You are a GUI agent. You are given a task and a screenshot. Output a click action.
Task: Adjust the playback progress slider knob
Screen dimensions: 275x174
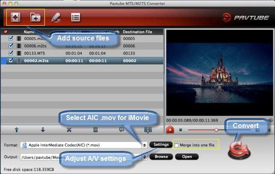pyautogui.click(x=216, y=130)
